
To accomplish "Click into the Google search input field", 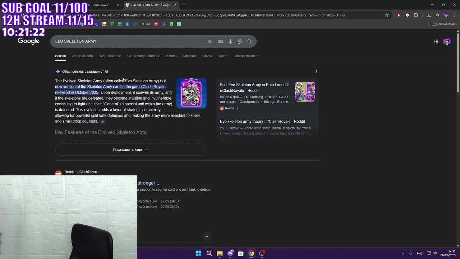I will point(129,41).
